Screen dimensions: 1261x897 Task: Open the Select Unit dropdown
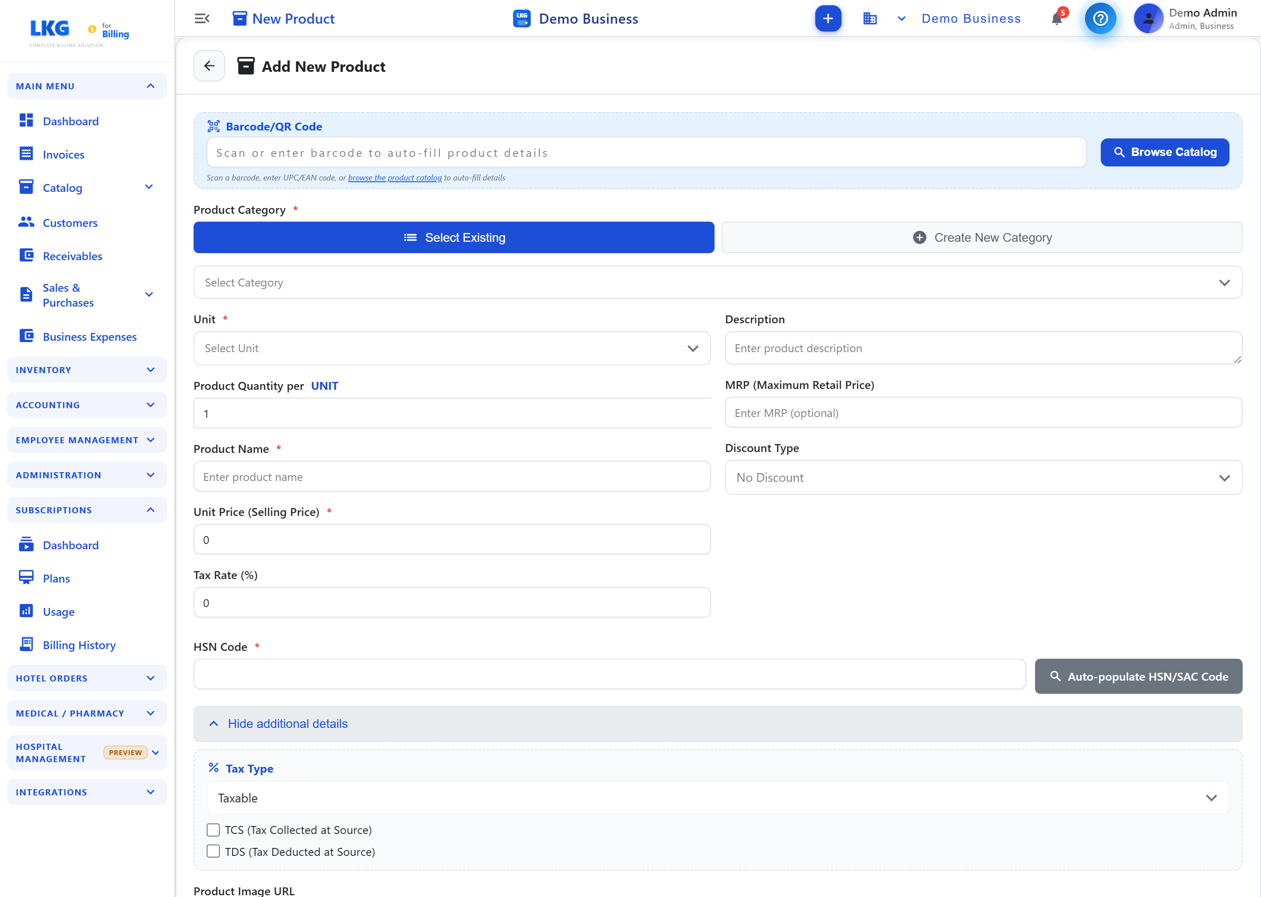coord(451,348)
